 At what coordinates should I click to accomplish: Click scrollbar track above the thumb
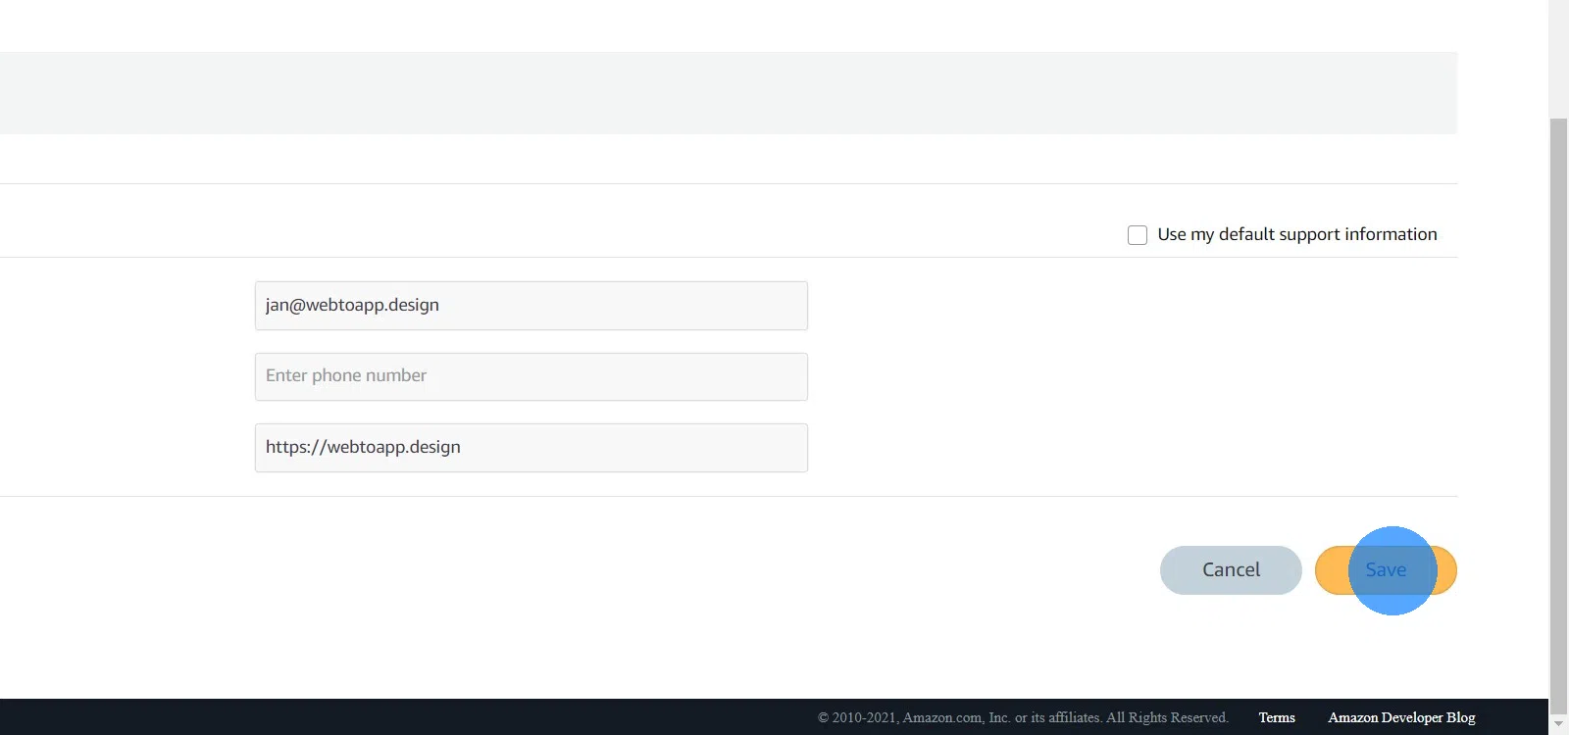[x=1558, y=59]
